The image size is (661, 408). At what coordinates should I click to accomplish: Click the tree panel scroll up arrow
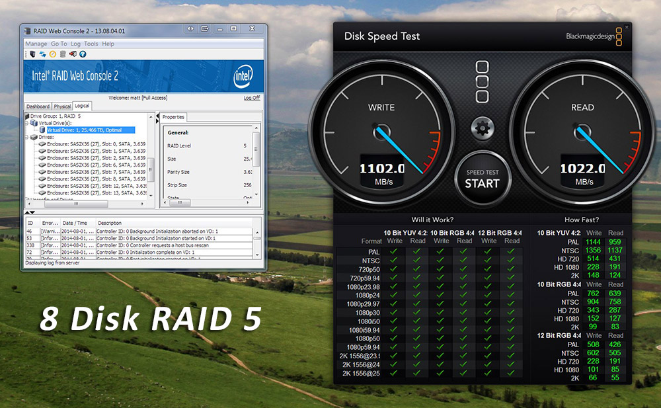(x=151, y=116)
